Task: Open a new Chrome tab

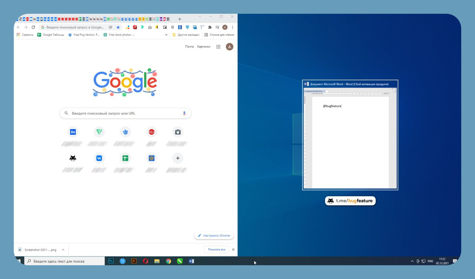Action: pyautogui.click(x=180, y=19)
